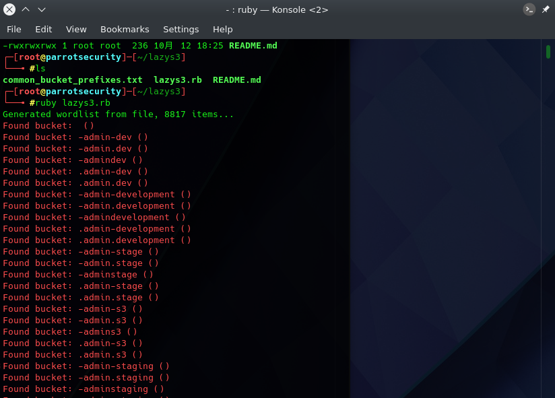Click the '-rwxrwxrwx 1 root root' permissions line
555x398 pixels.
(140, 46)
